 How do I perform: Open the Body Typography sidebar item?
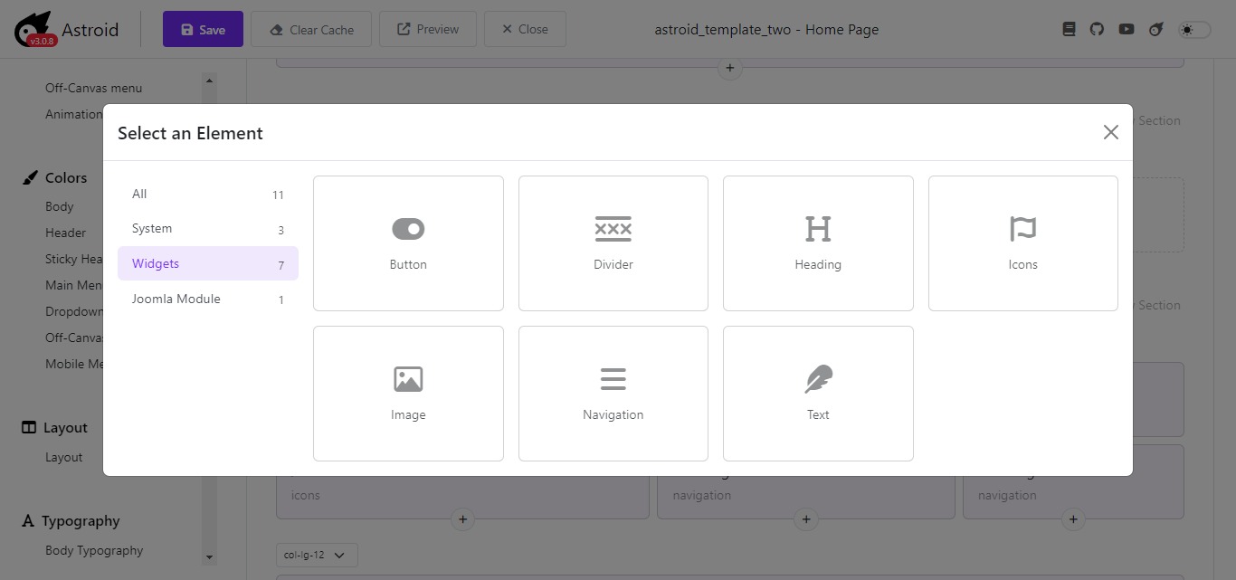94,550
